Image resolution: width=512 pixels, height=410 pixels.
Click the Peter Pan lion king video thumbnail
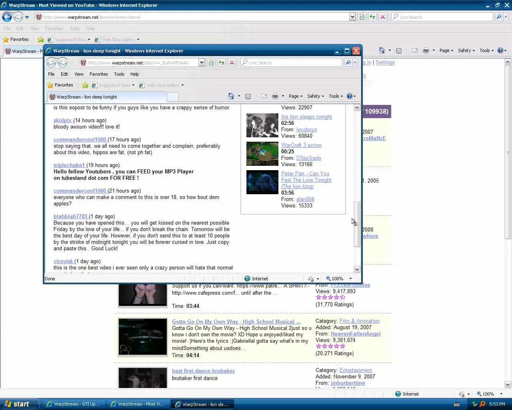(262, 182)
